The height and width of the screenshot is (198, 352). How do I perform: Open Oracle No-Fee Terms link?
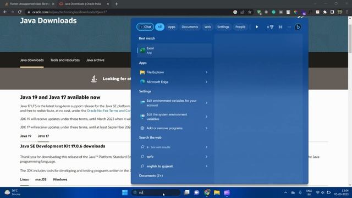[109, 111]
